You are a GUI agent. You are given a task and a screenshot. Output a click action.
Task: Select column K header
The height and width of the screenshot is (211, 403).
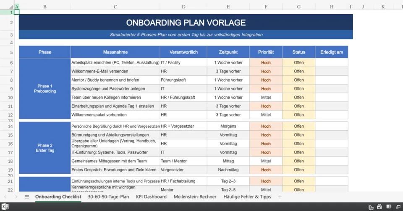coord(383,7)
